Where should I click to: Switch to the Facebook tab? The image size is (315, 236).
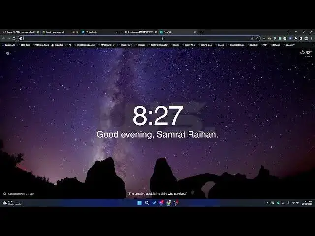98,32
